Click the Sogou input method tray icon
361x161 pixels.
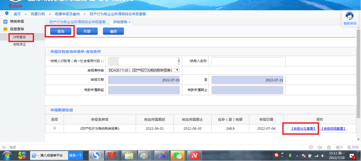[x=277, y=155]
